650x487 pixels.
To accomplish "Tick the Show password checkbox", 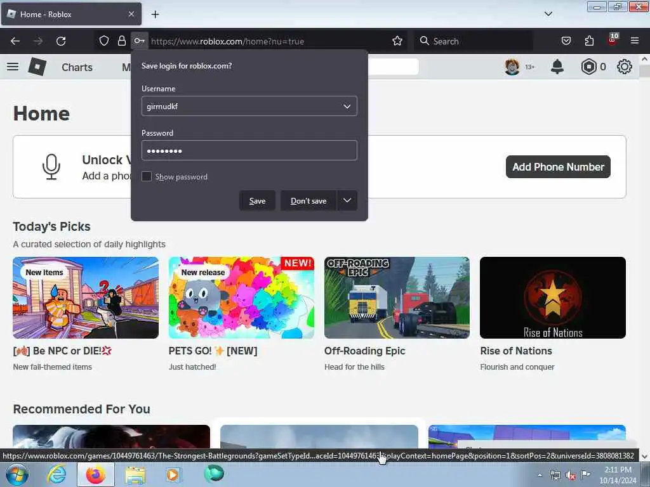I will coord(147,176).
